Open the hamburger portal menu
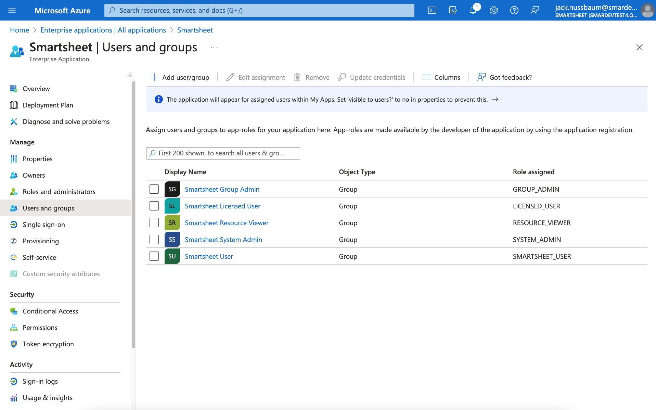The width and height of the screenshot is (656, 410). [12, 10]
